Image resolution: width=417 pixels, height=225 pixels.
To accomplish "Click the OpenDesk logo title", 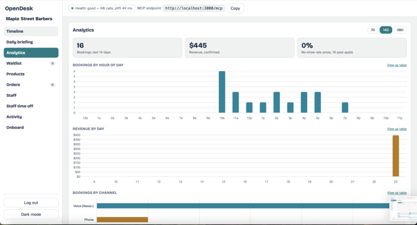I will [19, 8].
